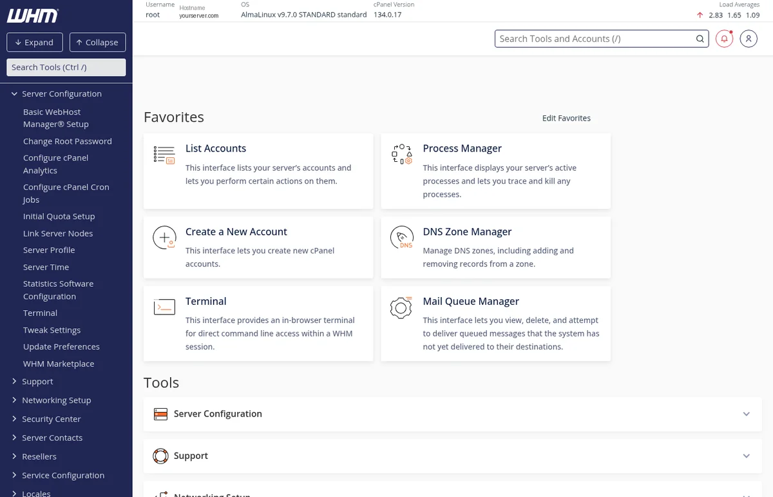Open Statistics Software Configuration
Viewport: 773px width, 497px height.
59,290
